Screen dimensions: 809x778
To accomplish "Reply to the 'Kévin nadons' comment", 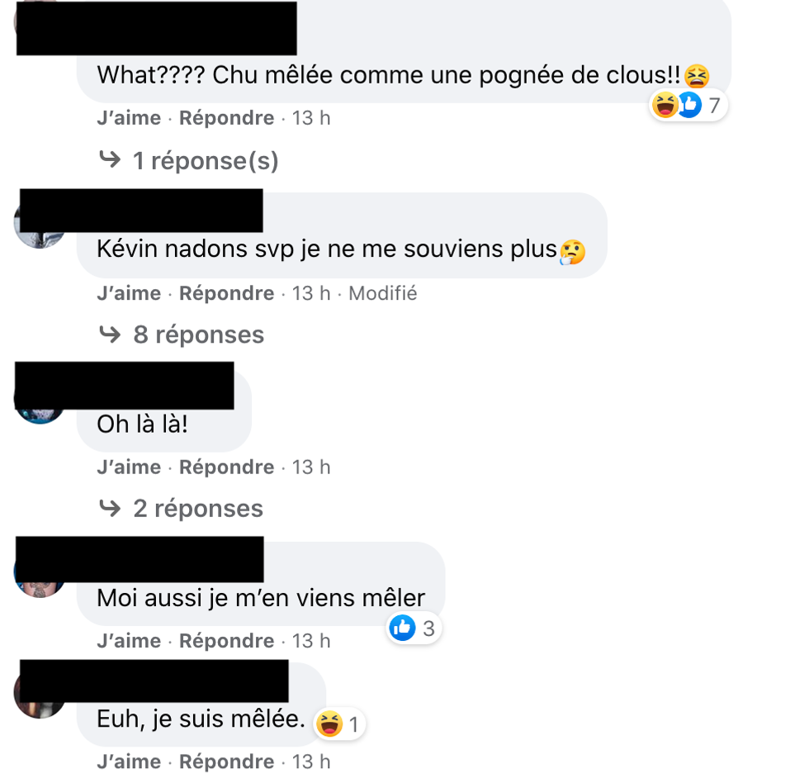I will pyautogui.click(x=226, y=293).
